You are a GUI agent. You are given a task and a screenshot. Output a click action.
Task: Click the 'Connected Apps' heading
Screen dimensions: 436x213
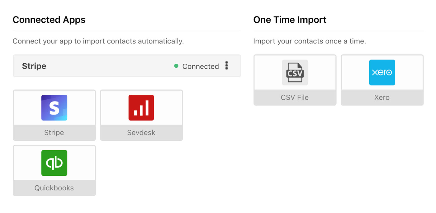[x=49, y=20]
